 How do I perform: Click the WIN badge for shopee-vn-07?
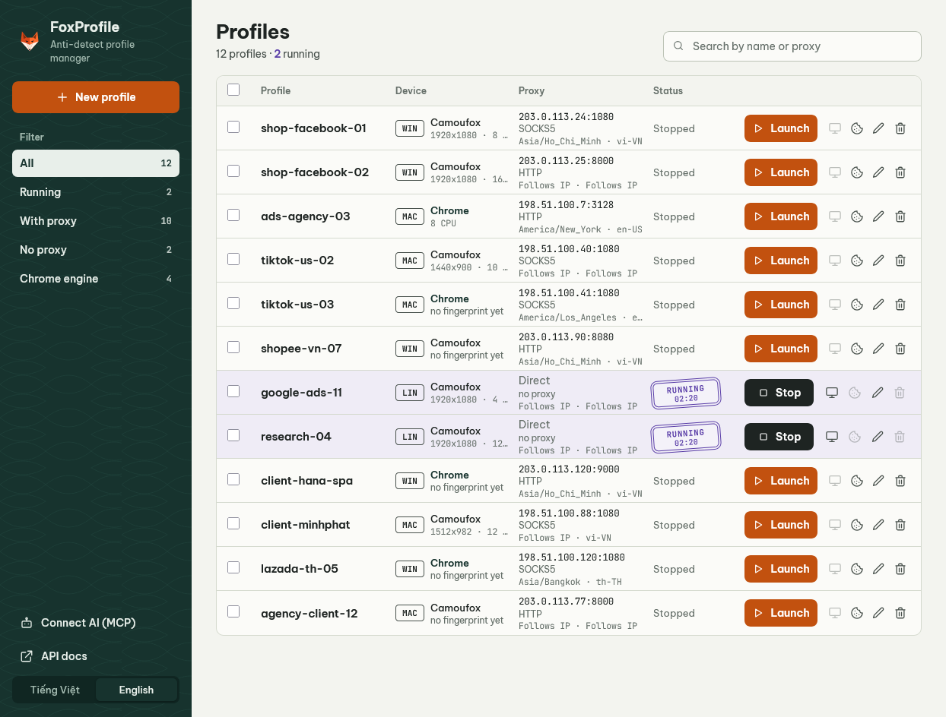pos(410,349)
